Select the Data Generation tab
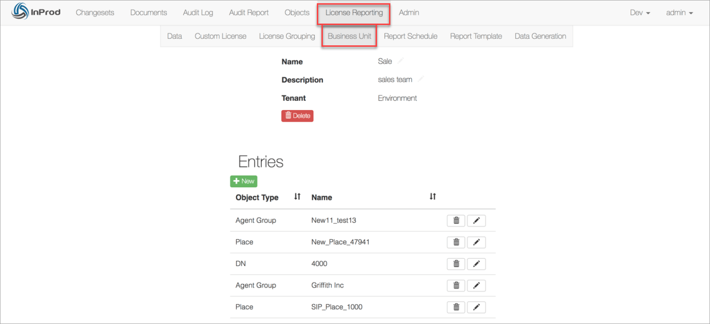 point(540,36)
